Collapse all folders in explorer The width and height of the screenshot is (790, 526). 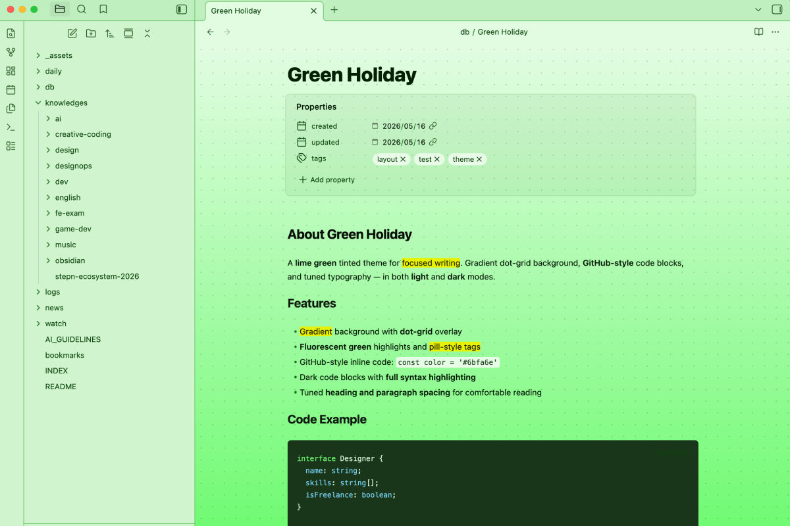pos(147,34)
